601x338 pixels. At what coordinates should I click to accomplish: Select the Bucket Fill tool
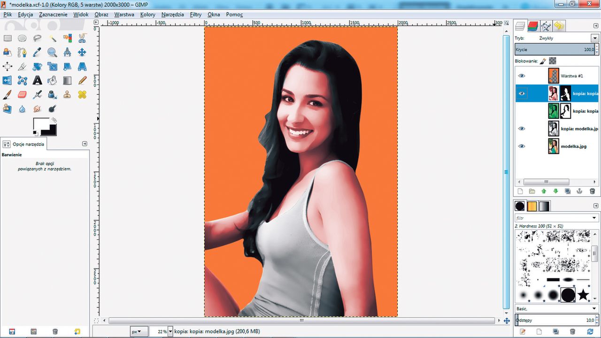tap(52, 80)
